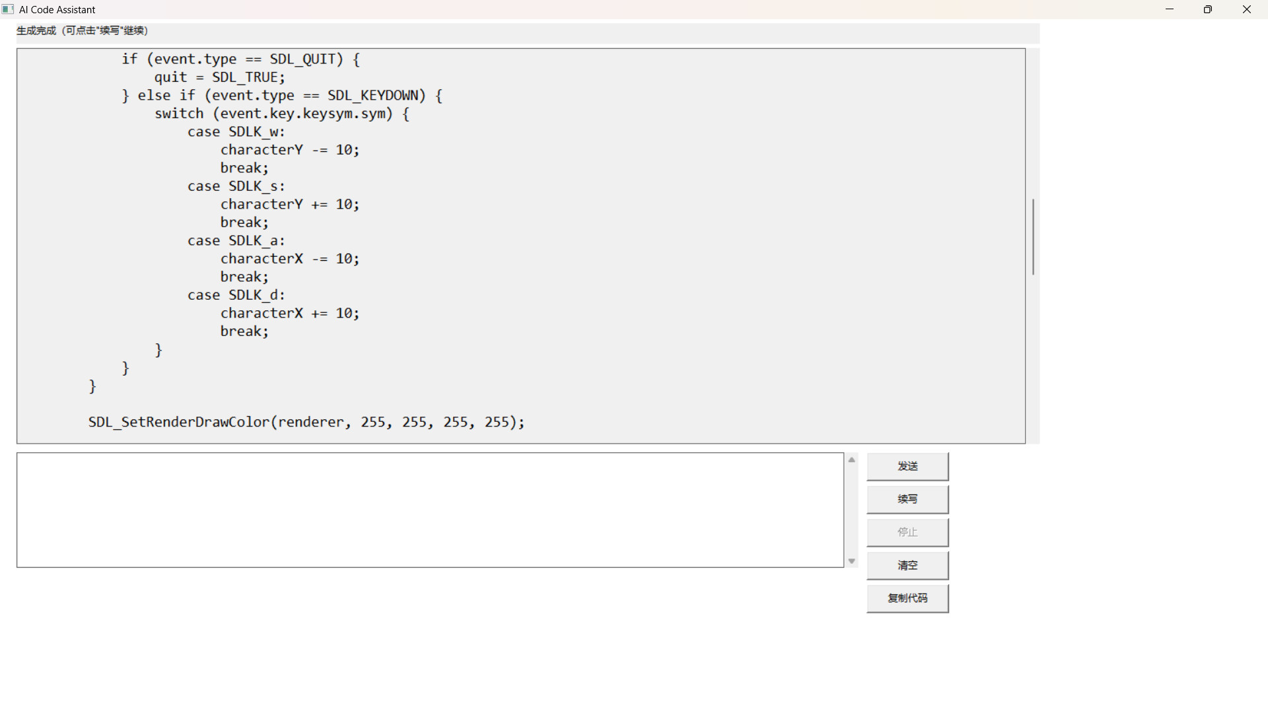Click the disabled 停止 button

point(907,532)
